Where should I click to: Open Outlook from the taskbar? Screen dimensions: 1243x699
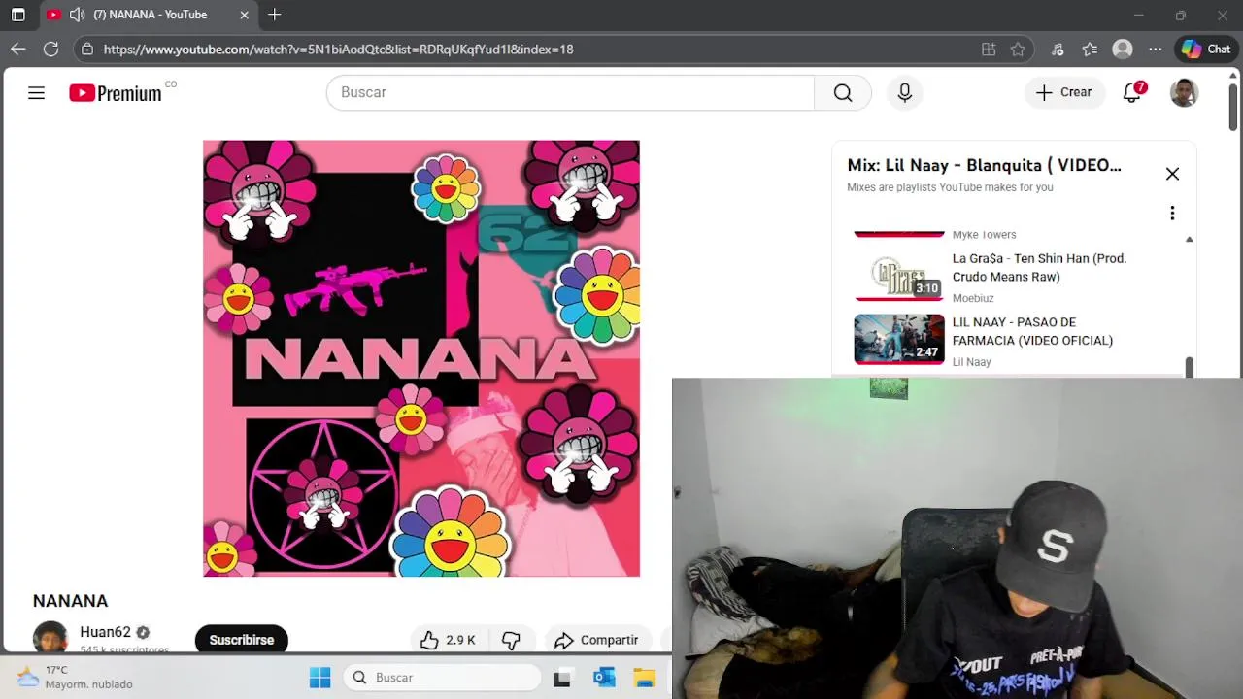click(x=604, y=678)
